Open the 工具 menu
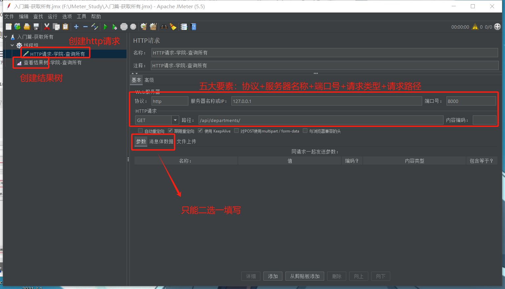Image resolution: width=505 pixels, height=289 pixels. pos(82,16)
